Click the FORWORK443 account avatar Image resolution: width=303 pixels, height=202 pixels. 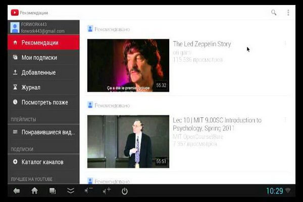coord(15,27)
